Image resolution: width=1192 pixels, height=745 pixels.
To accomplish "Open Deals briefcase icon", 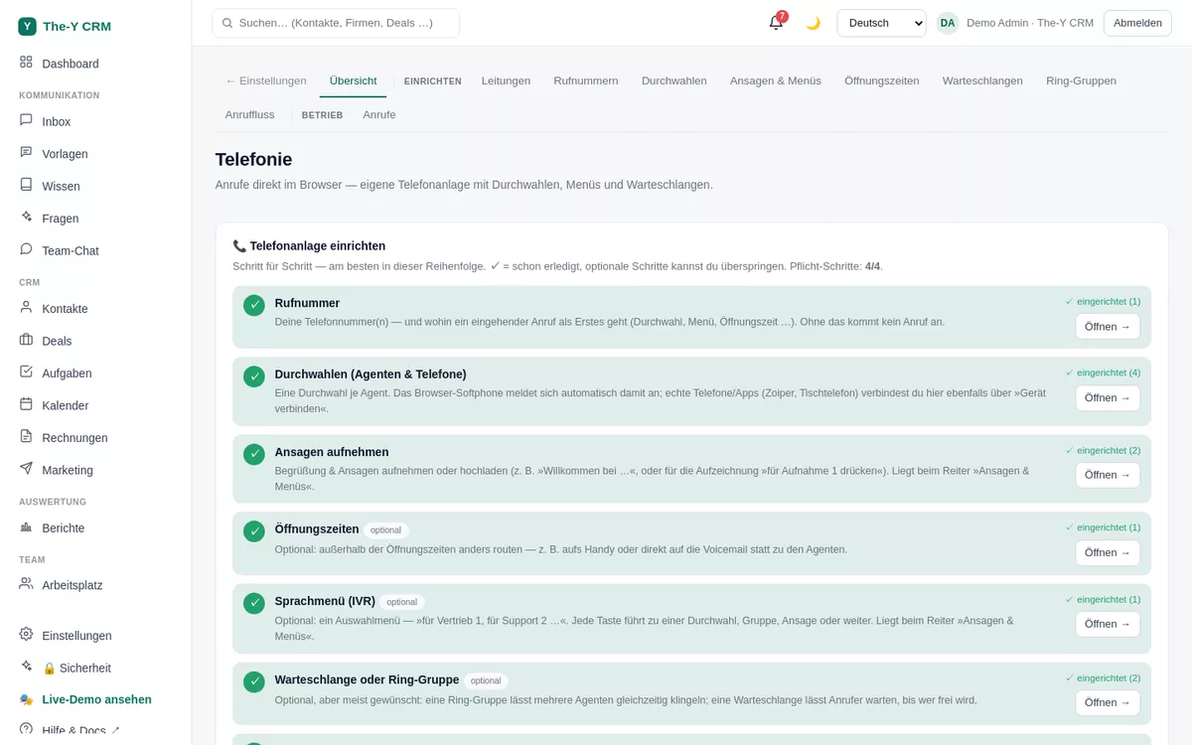I will pos(26,340).
